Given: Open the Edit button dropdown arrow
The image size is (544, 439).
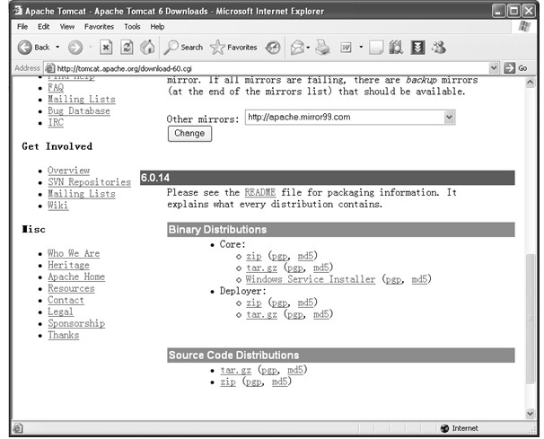Looking at the screenshot, I should click(361, 48).
